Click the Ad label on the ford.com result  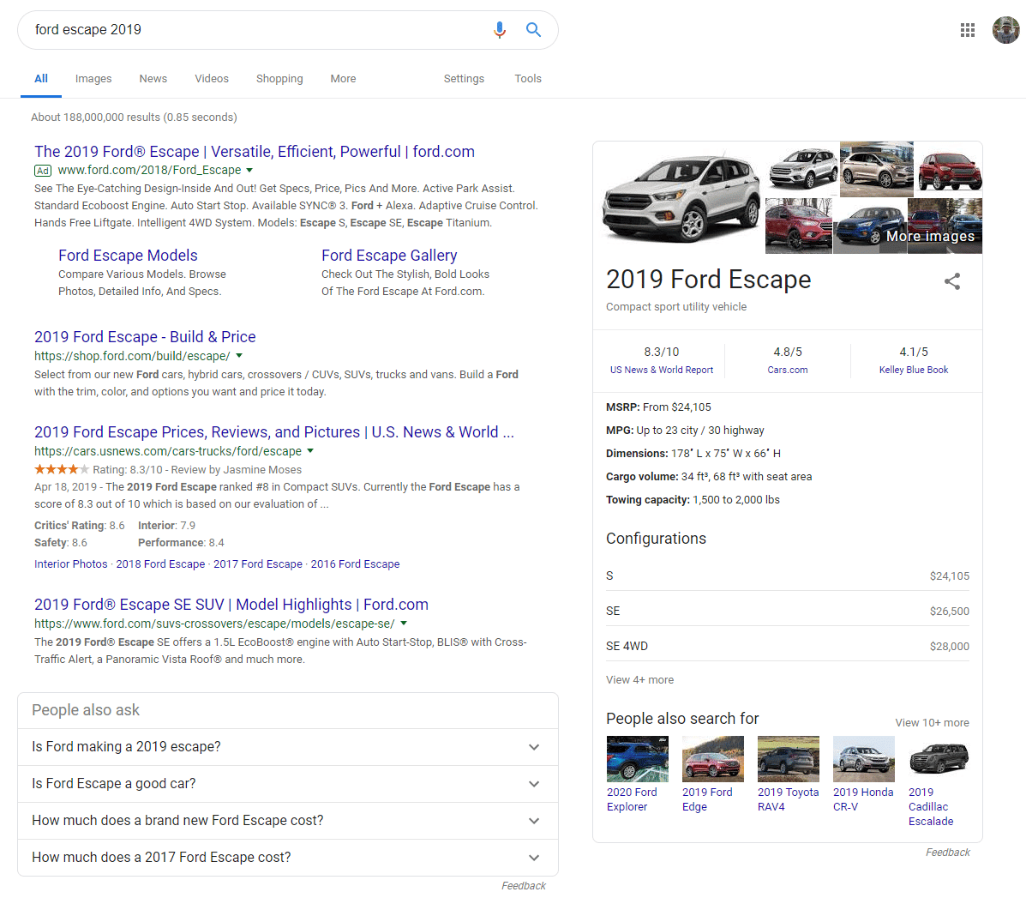(43, 171)
